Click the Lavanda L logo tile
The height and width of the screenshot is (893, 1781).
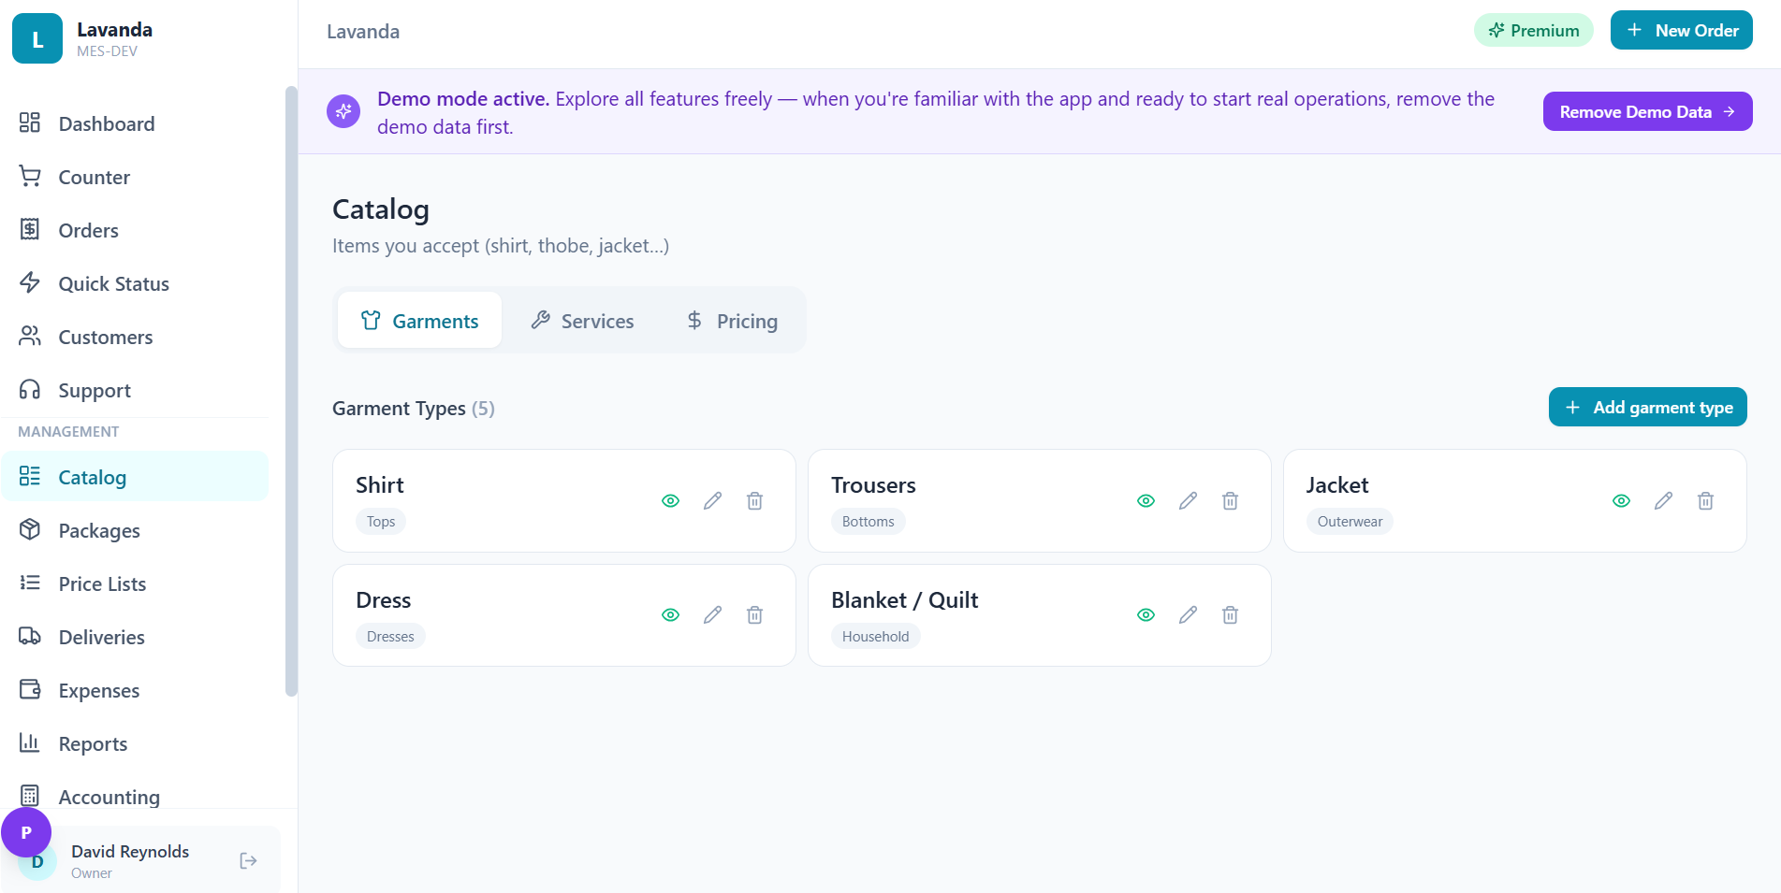point(37,38)
